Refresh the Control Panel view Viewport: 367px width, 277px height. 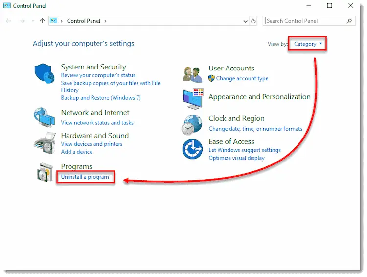253,21
